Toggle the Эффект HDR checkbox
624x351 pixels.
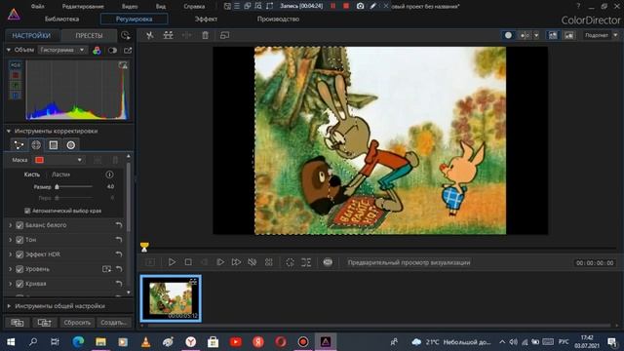click(x=19, y=254)
